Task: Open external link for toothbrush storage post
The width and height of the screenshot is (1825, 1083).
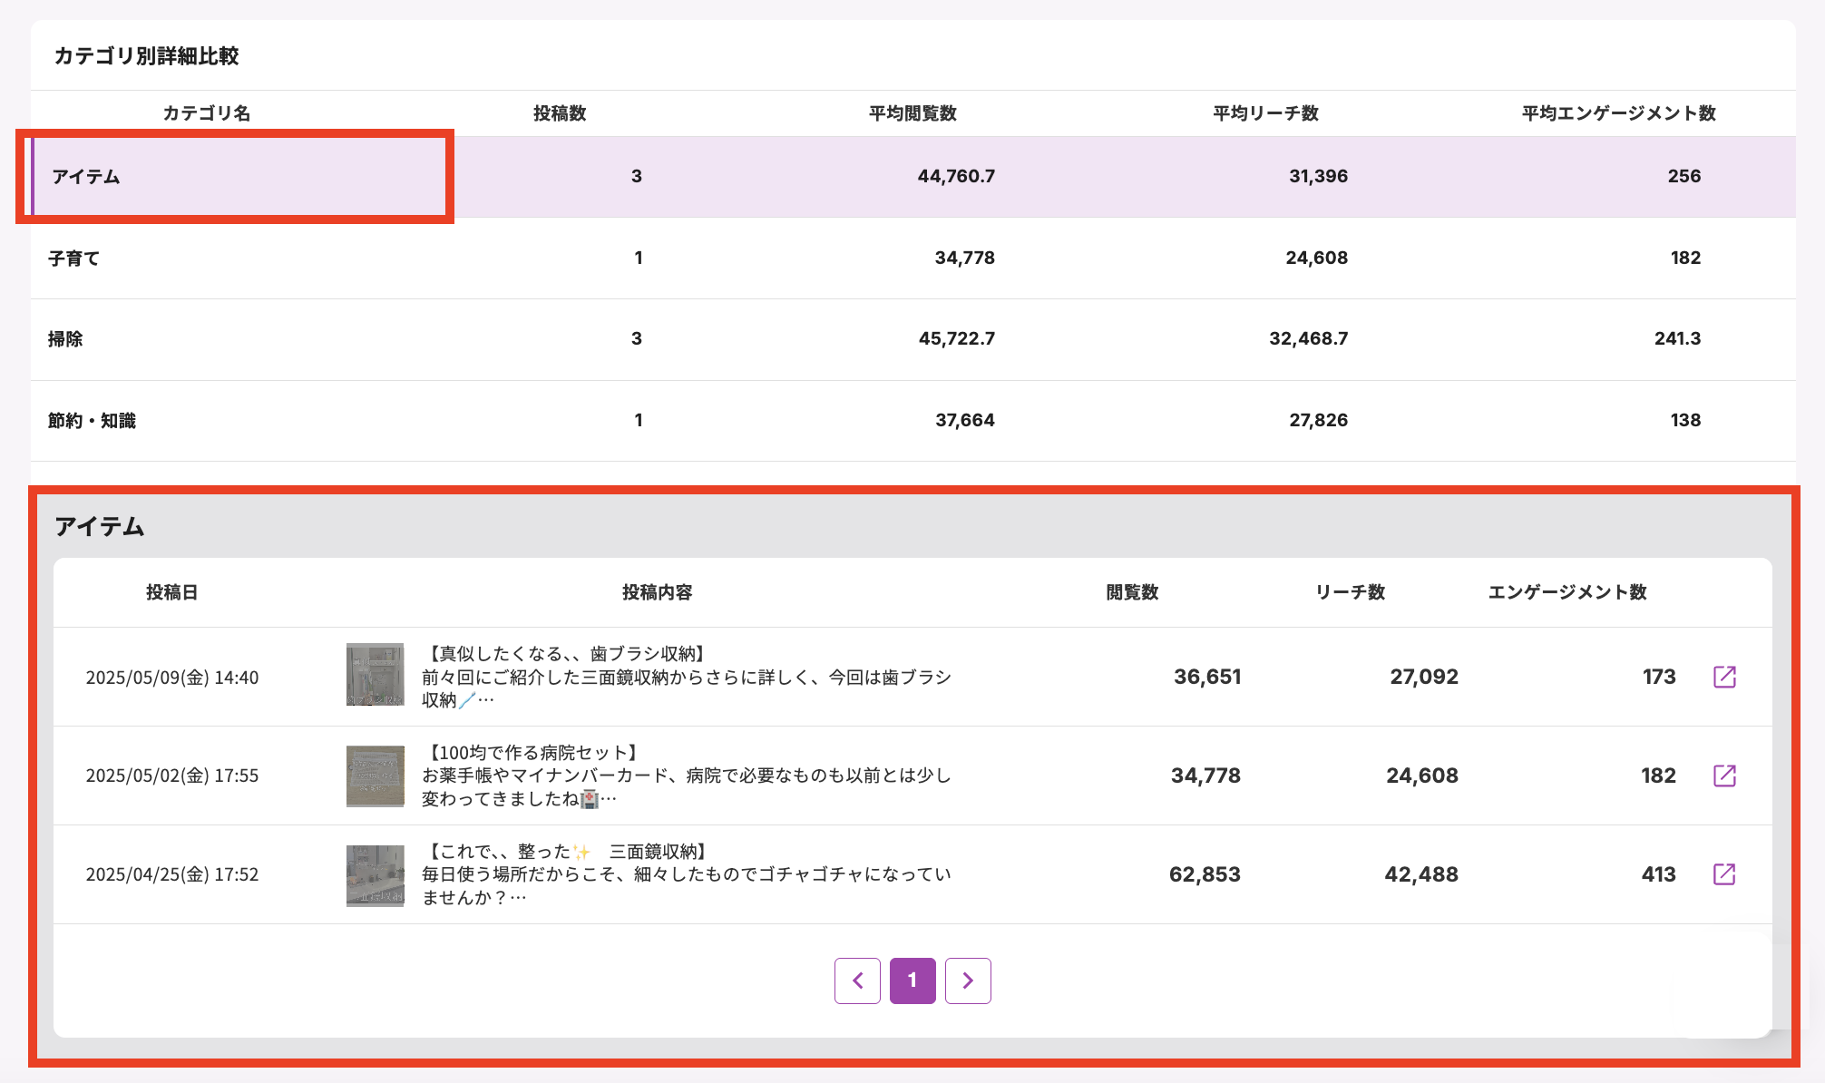Action: [x=1723, y=677]
